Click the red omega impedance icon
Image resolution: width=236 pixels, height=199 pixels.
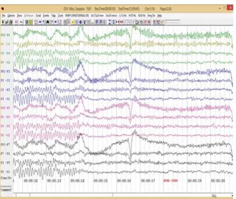pos(16,22)
